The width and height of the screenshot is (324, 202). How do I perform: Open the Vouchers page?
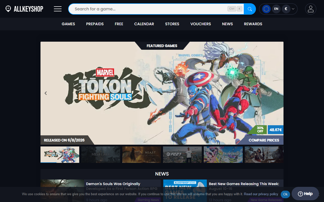click(x=201, y=24)
